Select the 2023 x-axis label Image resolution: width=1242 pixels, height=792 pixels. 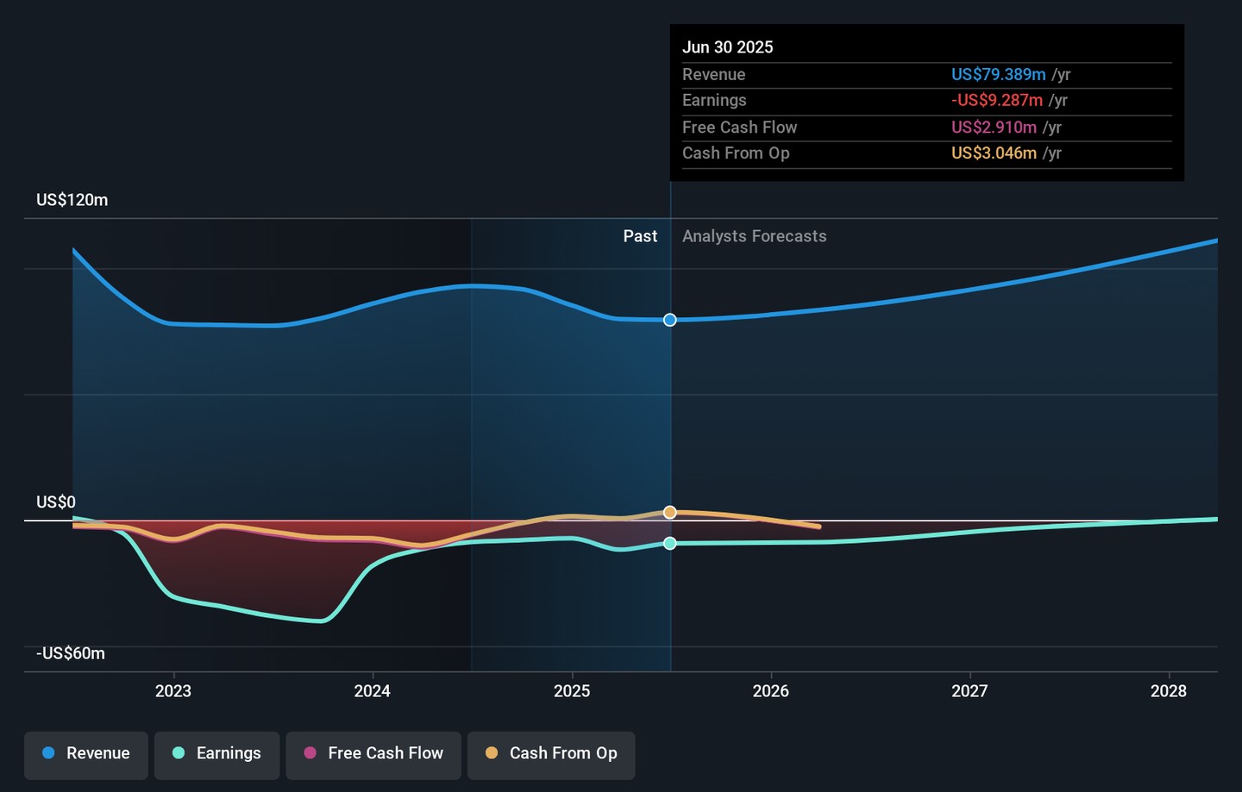point(173,691)
